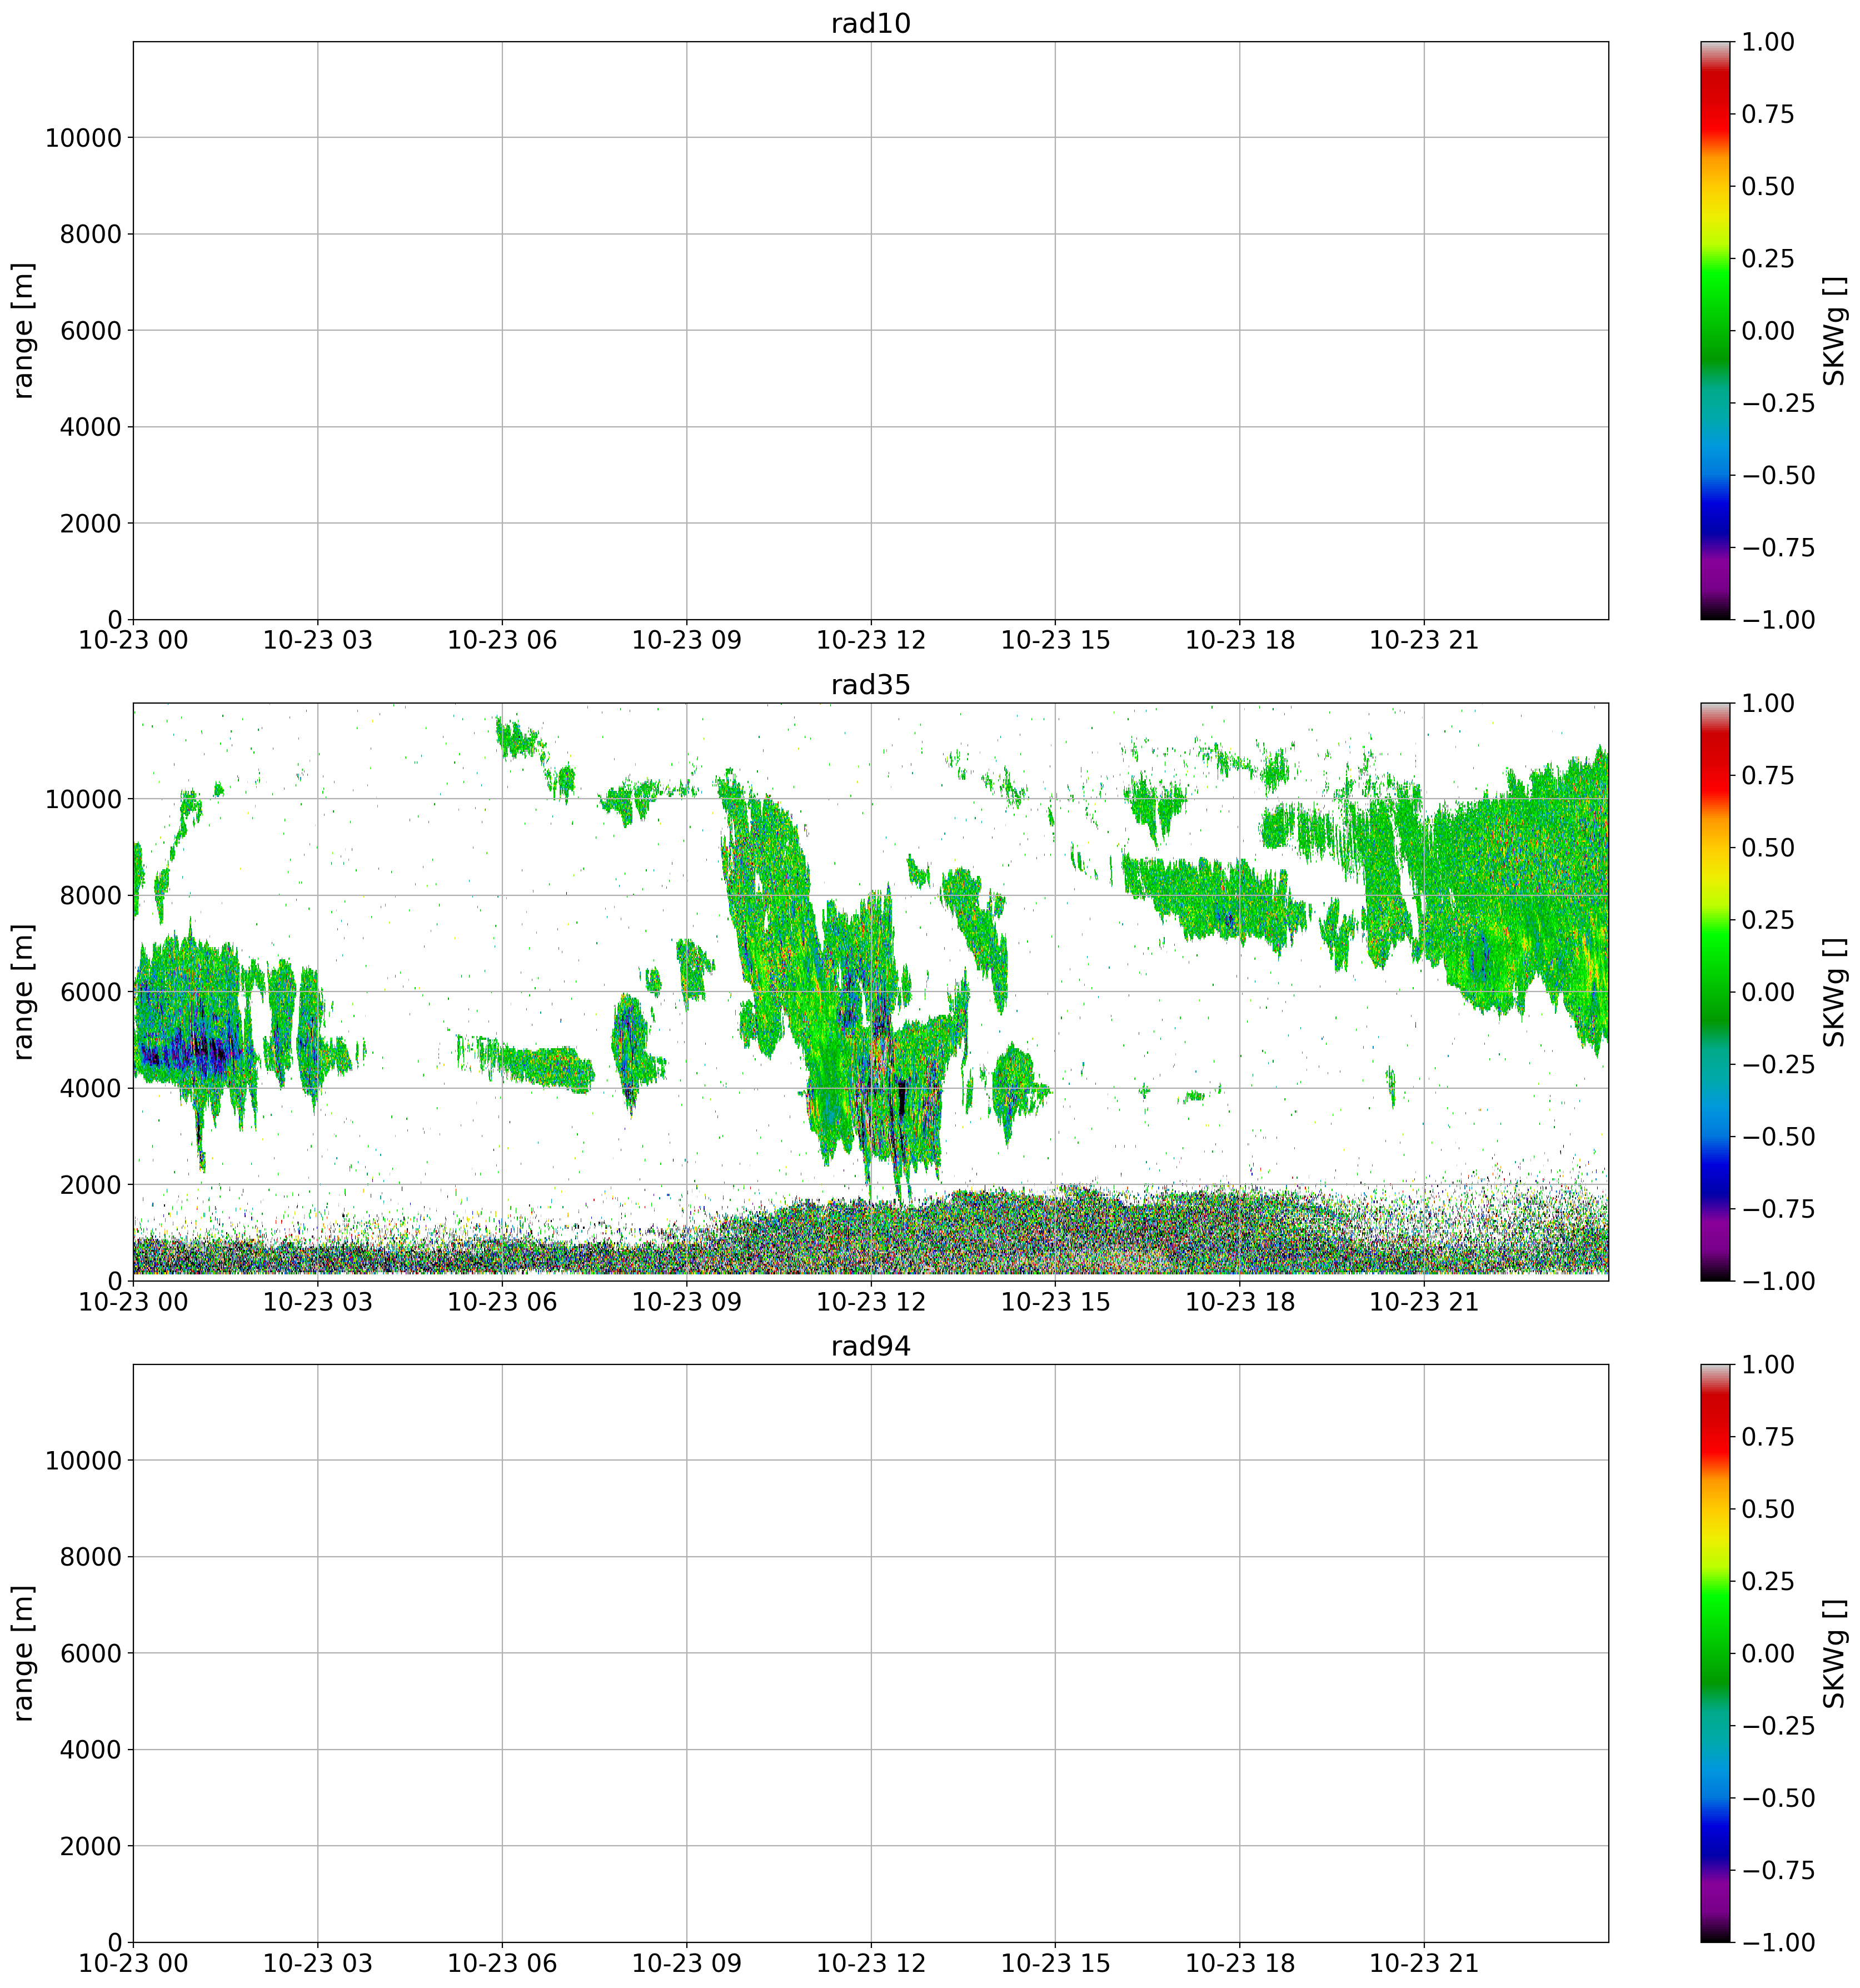This screenshot has width=1860, height=1988.
Task: Click the rad35 plot title
Action: pos(870,686)
